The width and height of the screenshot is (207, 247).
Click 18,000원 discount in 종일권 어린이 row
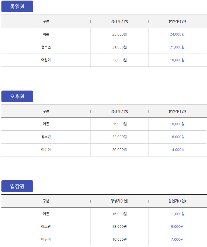177,60
